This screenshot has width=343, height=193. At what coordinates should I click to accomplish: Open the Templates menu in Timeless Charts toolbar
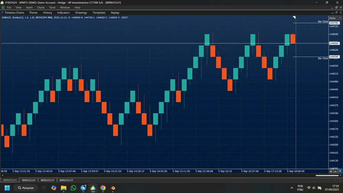(99, 13)
